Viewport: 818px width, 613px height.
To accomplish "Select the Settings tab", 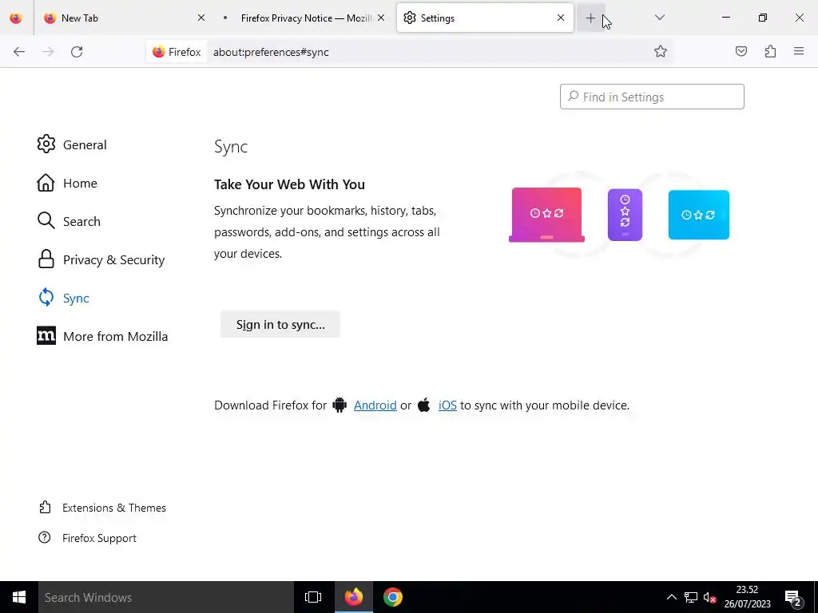I will [x=485, y=18].
